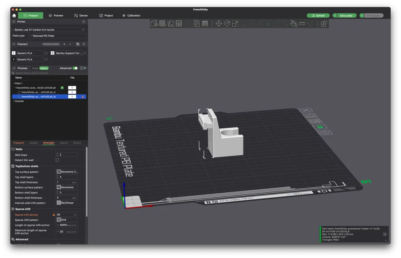Viewport: 401px width, 258px height.
Task: Open printer settings gear icon
Action: (84, 21)
